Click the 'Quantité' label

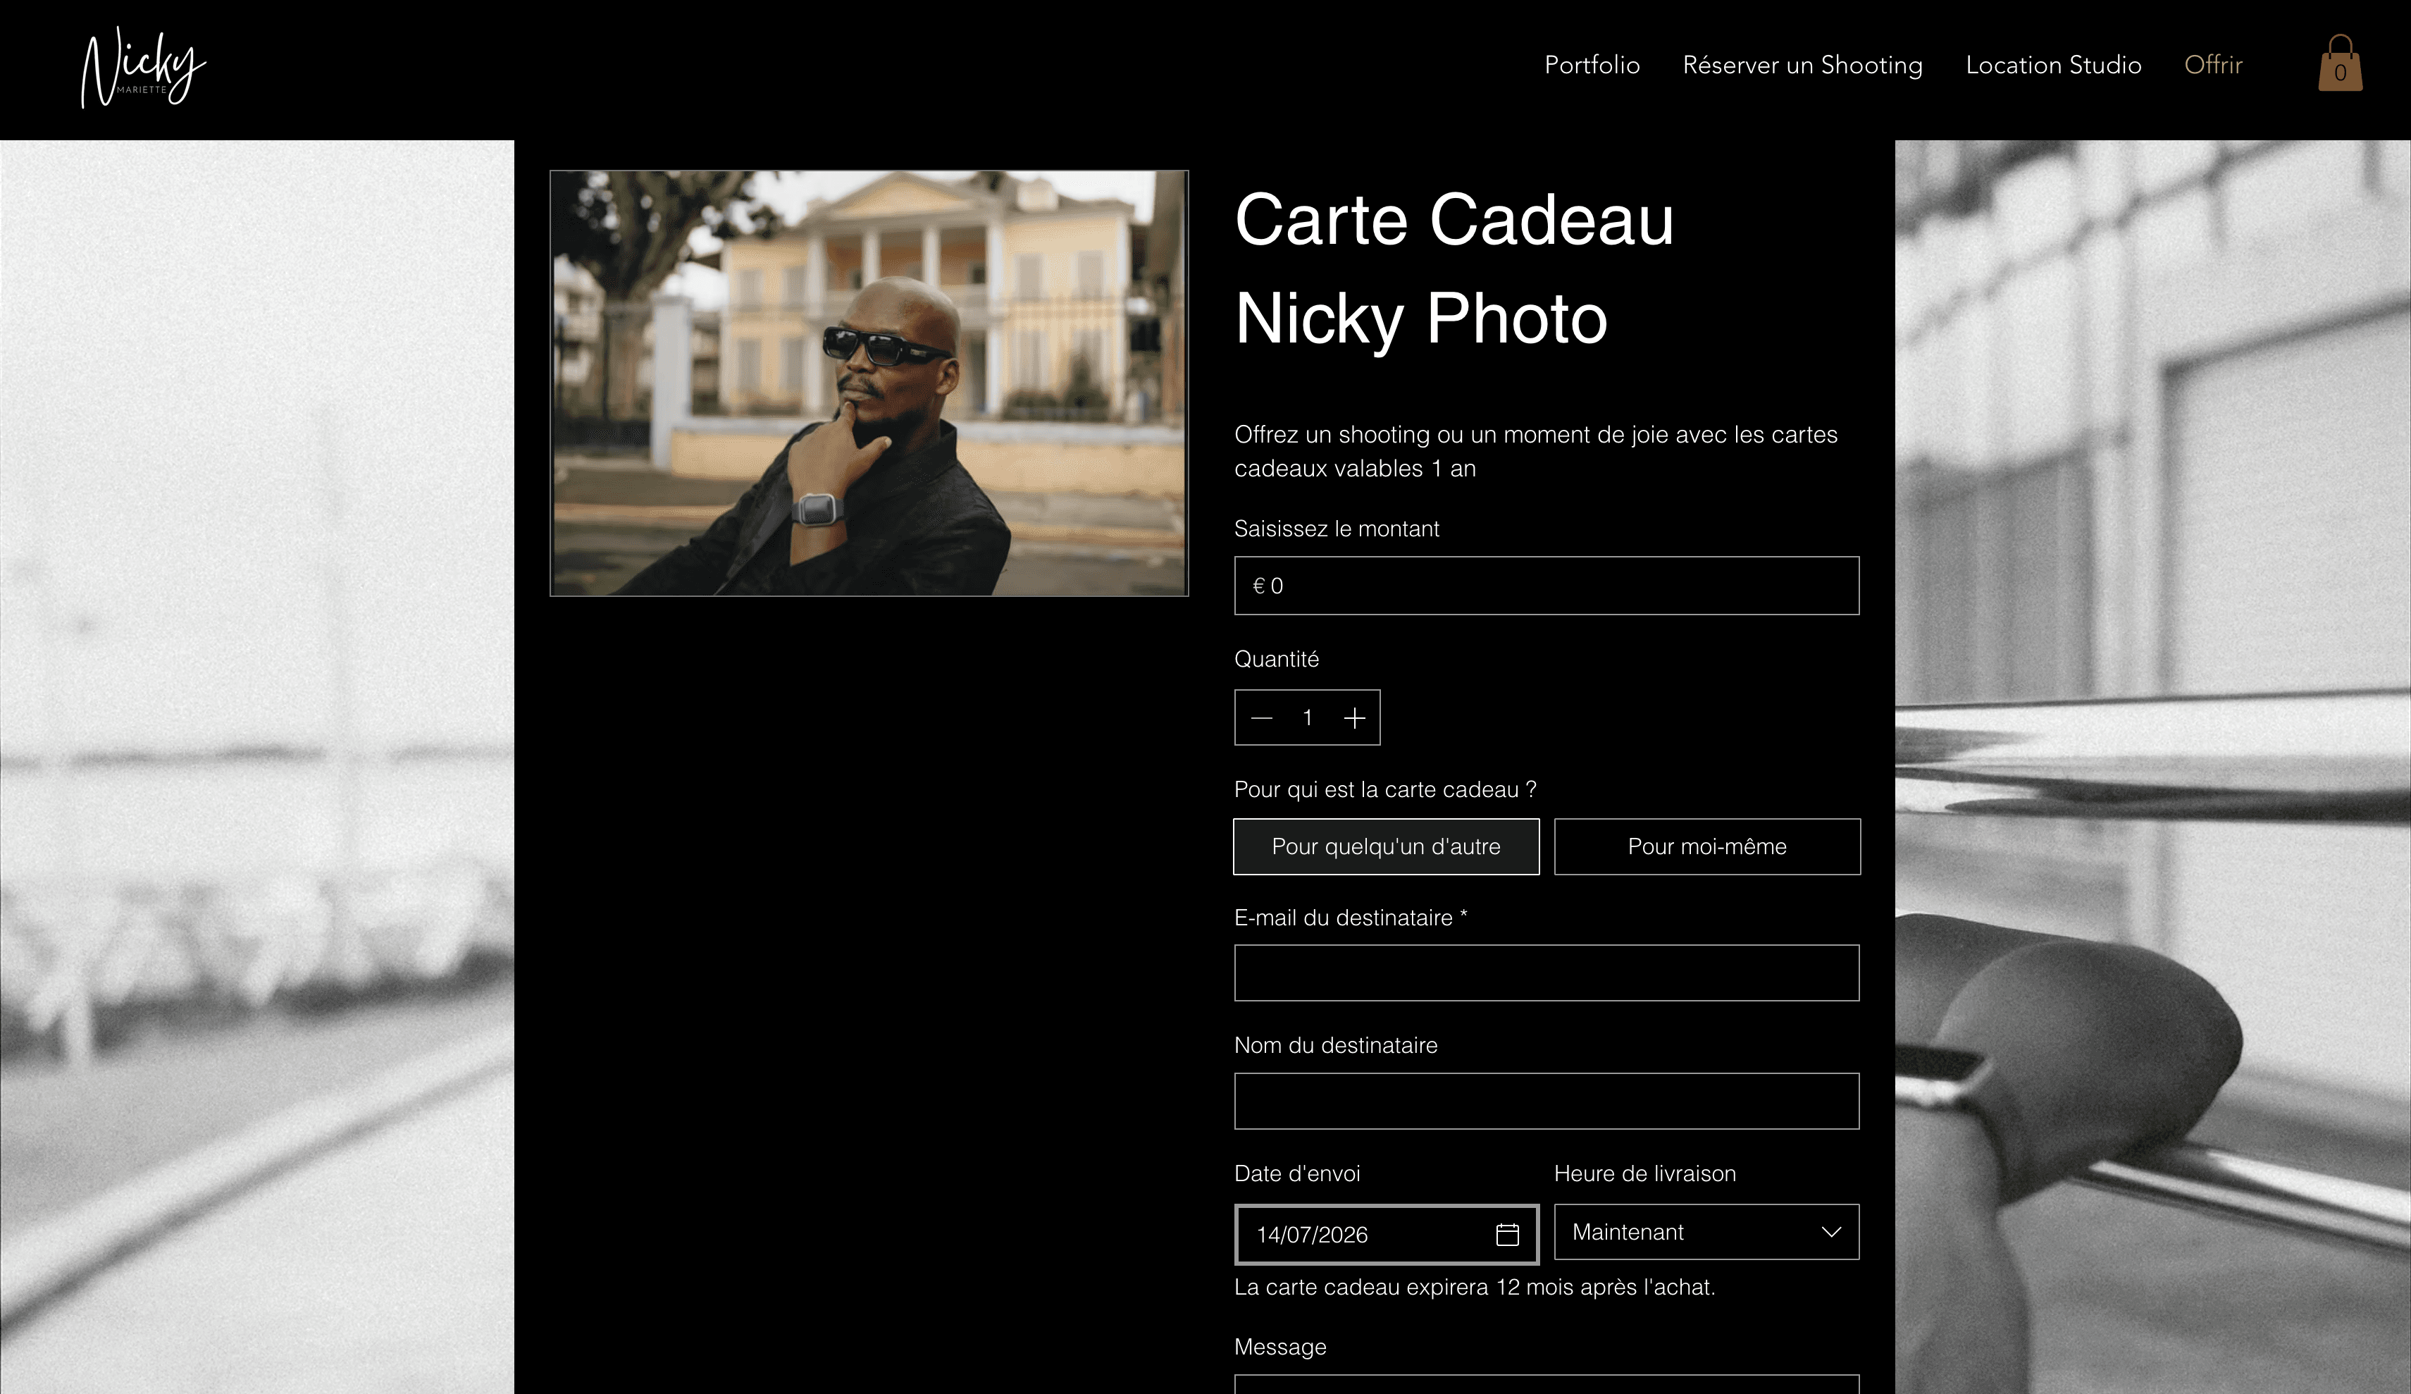(x=1276, y=659)
